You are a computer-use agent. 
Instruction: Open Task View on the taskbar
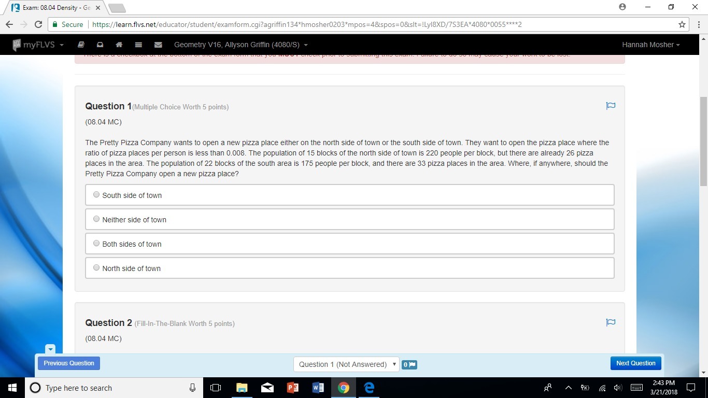point(216,388)
